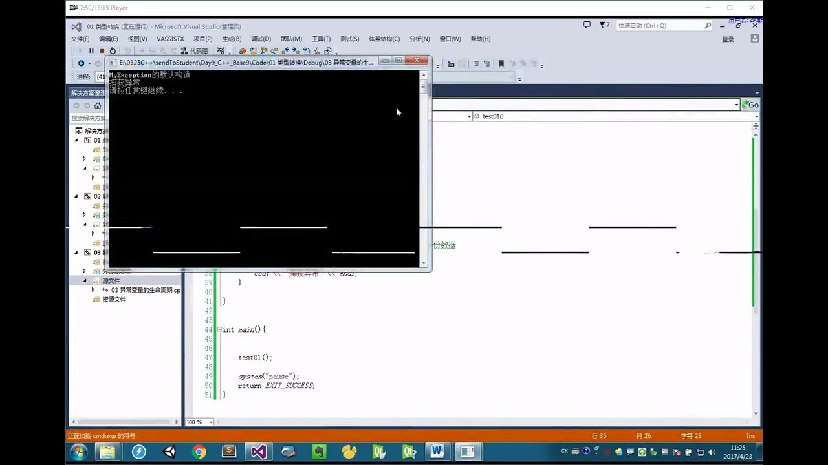Click the navigate backward arrow in toolbar
828x465 pixels.
click(81, 63)
